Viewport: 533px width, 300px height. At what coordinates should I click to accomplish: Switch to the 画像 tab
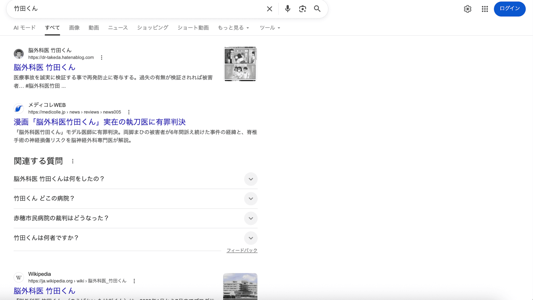[x=74, y=27]
